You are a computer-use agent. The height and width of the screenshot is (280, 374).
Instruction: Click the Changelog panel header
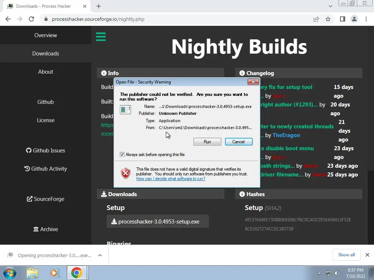click(299, 73)
